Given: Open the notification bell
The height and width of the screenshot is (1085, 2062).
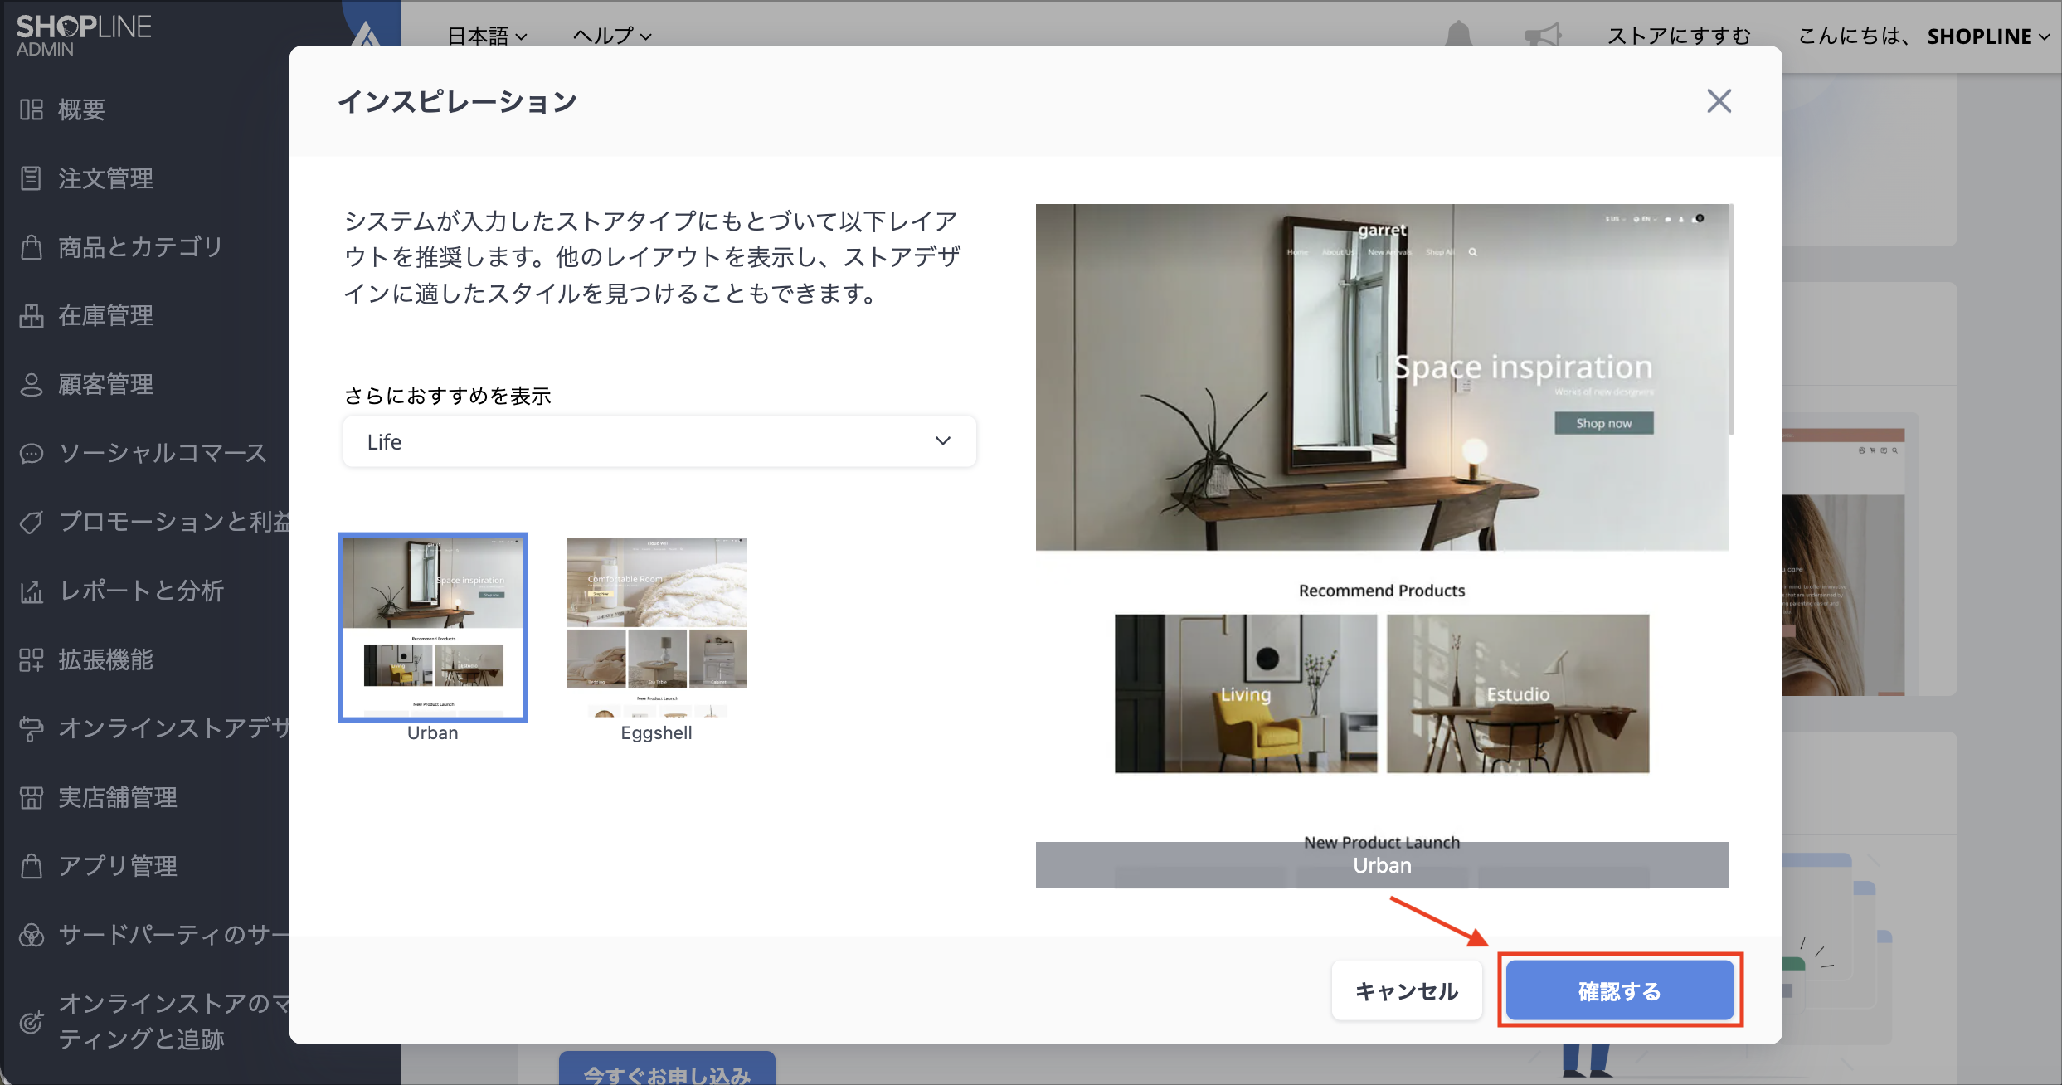Looking at the screenshot, I should [x=1458, y=35].
